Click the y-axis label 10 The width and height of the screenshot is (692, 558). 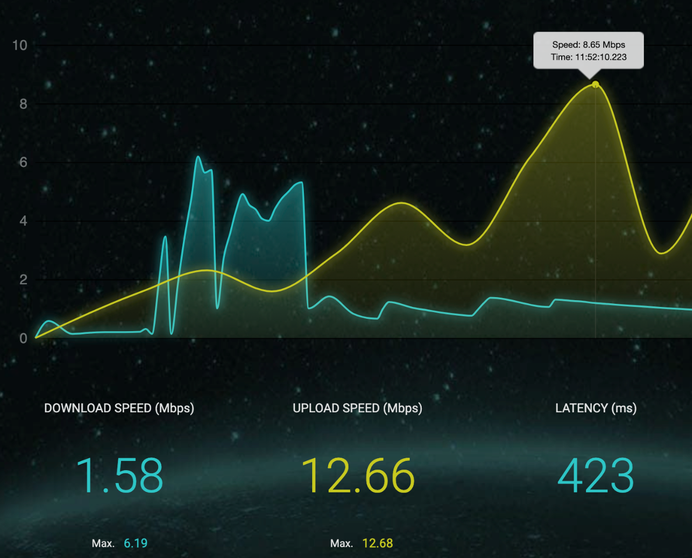tap(20, 45)
